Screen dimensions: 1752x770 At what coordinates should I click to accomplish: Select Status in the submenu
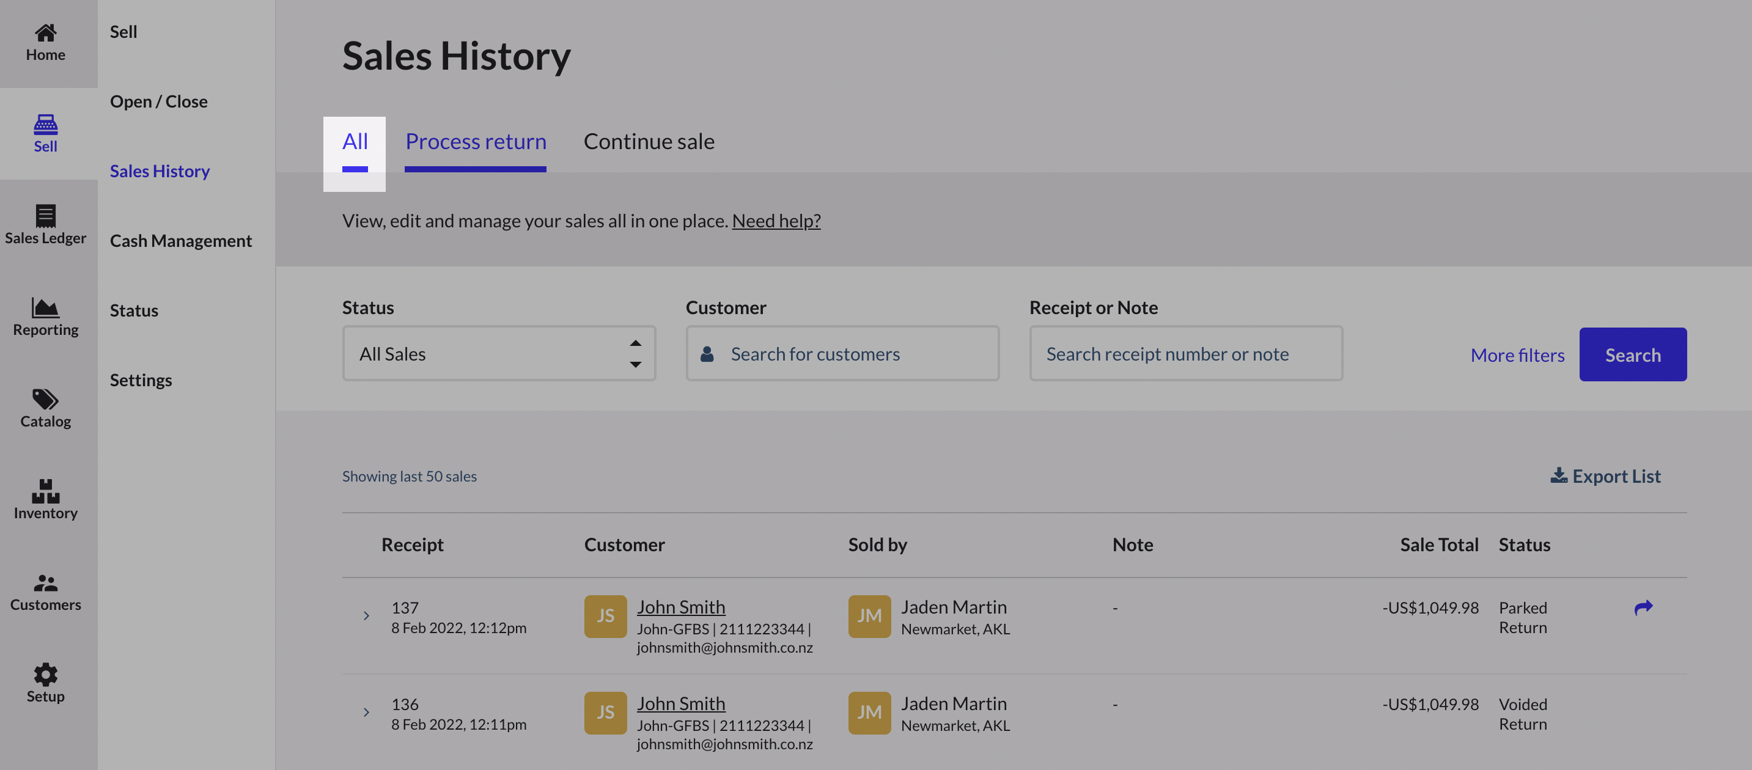[x=134, y=310]
